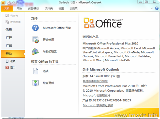This screenshot has height=119, width=160.
Task: Open the 文件 backstage tab
Action: click(x=7, y=8)
